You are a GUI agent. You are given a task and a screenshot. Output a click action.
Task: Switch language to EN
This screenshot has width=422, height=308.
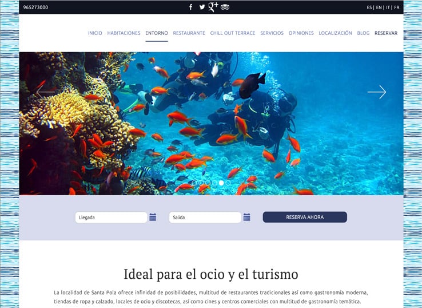(x=379, y=7)
